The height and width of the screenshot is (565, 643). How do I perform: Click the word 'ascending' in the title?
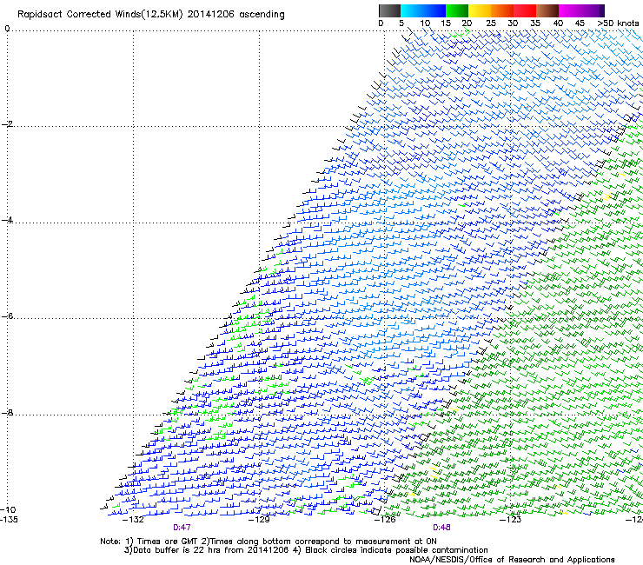262,15
